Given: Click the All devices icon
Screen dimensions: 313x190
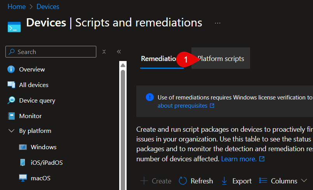Looking at the screenshot, I should (x=11, y=85).
